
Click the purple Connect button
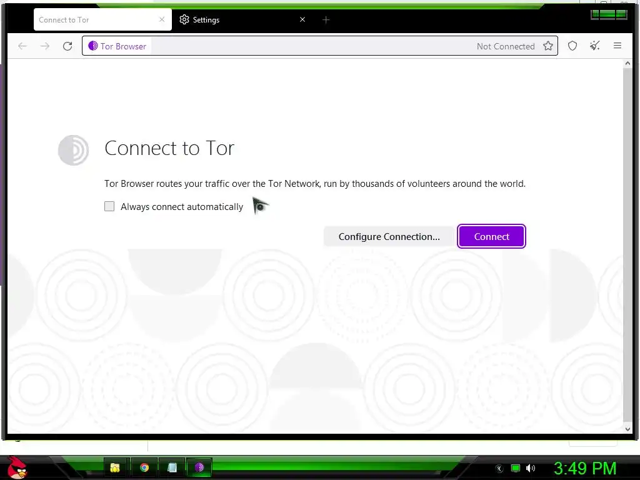(491, 236)
